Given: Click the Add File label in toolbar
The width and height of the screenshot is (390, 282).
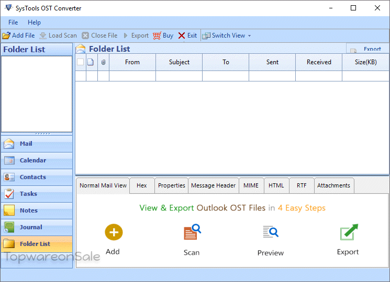Looking at the screenshot, I should pyautogui.click(x=24, y=36).
